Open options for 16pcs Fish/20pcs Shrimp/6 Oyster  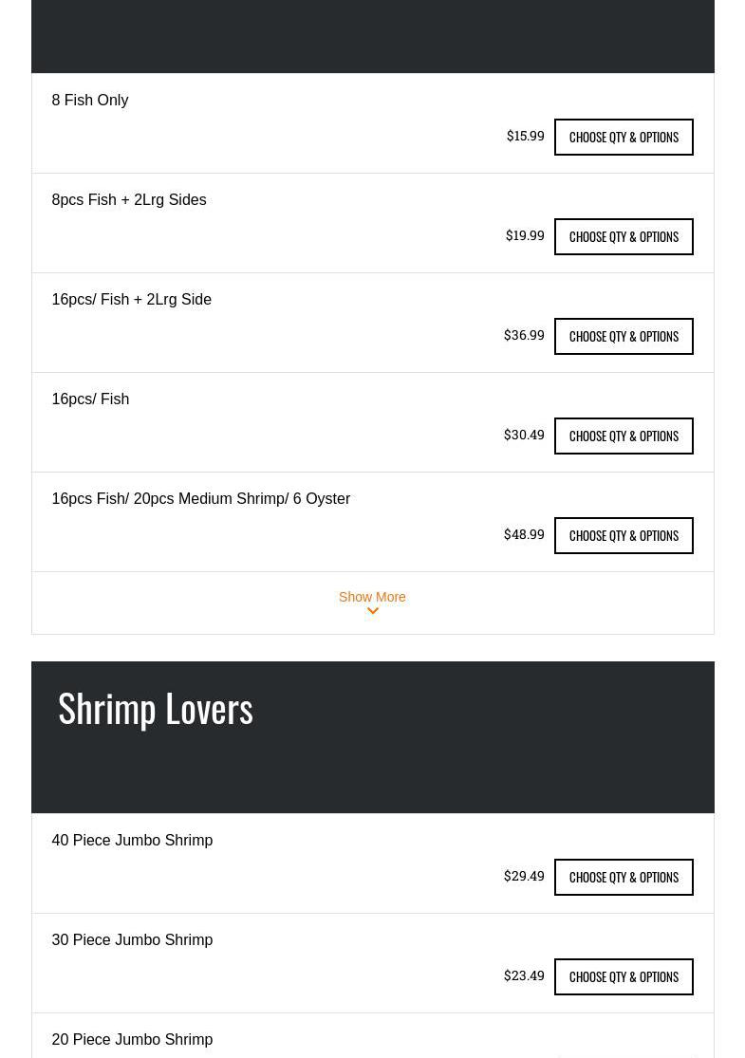(x=624, y=535)
